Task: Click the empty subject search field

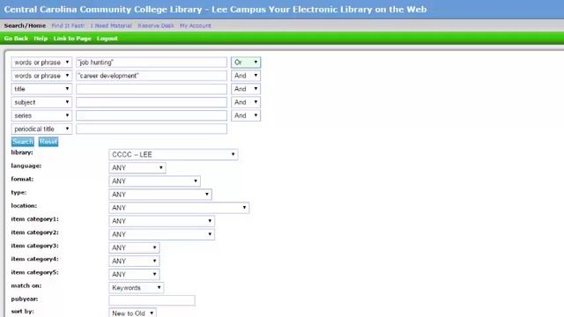Action: tap(152, 102)
